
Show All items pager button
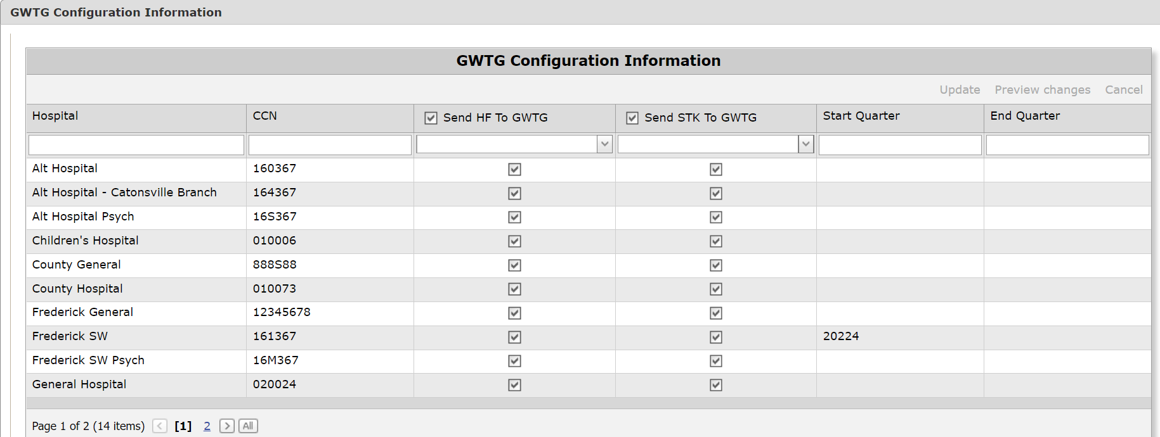[248, 426]
